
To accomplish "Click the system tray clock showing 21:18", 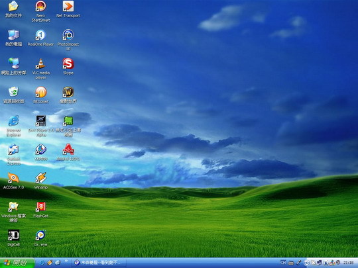I will (x=349, y=263).
